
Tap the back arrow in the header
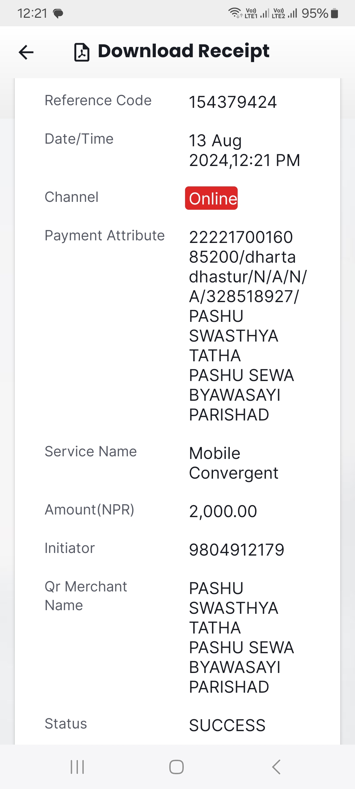(x=26, y=52)
